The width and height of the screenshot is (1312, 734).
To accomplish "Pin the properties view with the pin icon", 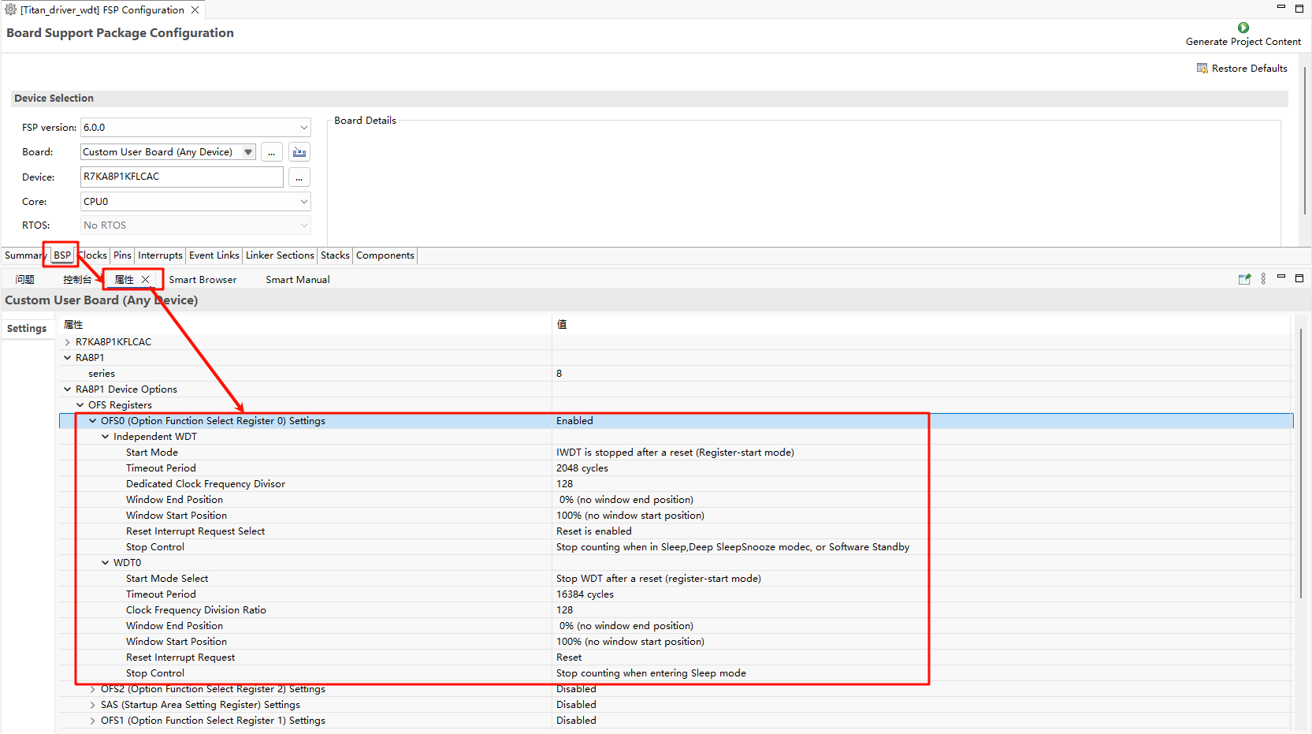I will pos(1244,279).
